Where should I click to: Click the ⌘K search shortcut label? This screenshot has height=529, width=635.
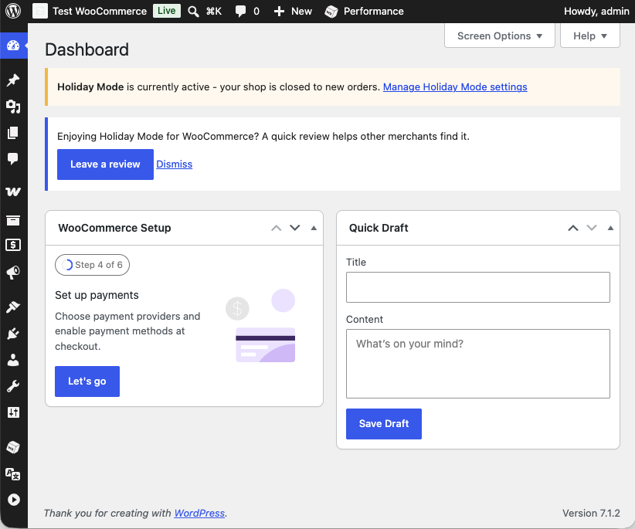(213, 11)
